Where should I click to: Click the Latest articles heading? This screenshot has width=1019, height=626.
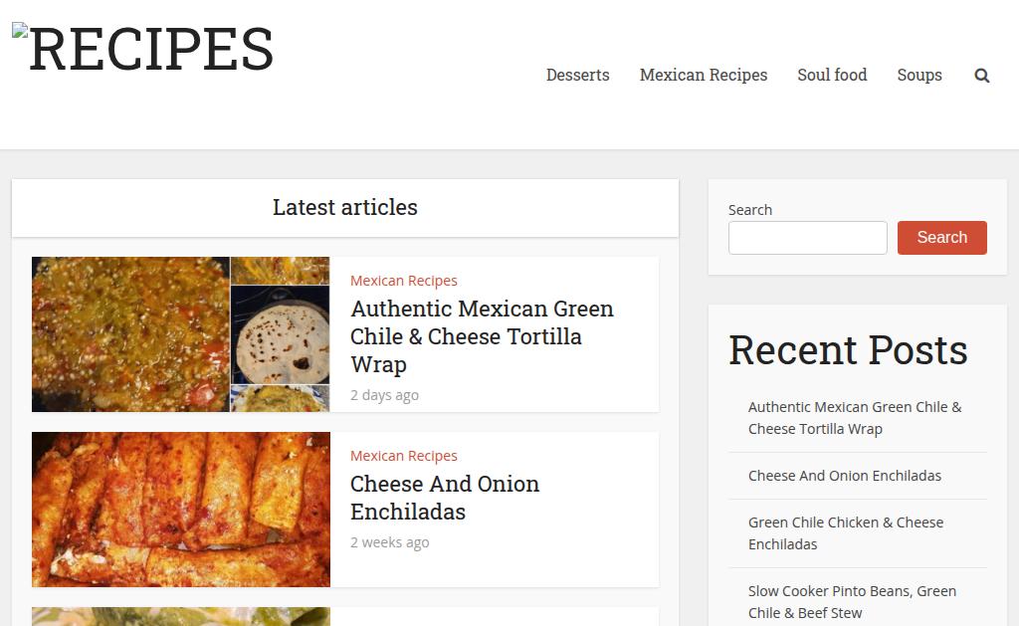point(345,207)
